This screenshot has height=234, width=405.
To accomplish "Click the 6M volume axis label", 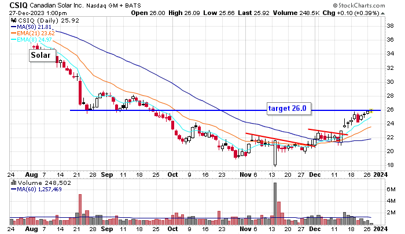I will click(391, 190).
